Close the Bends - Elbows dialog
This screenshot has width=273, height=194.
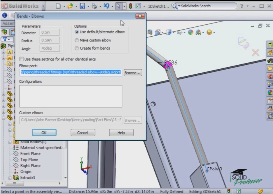140,16
